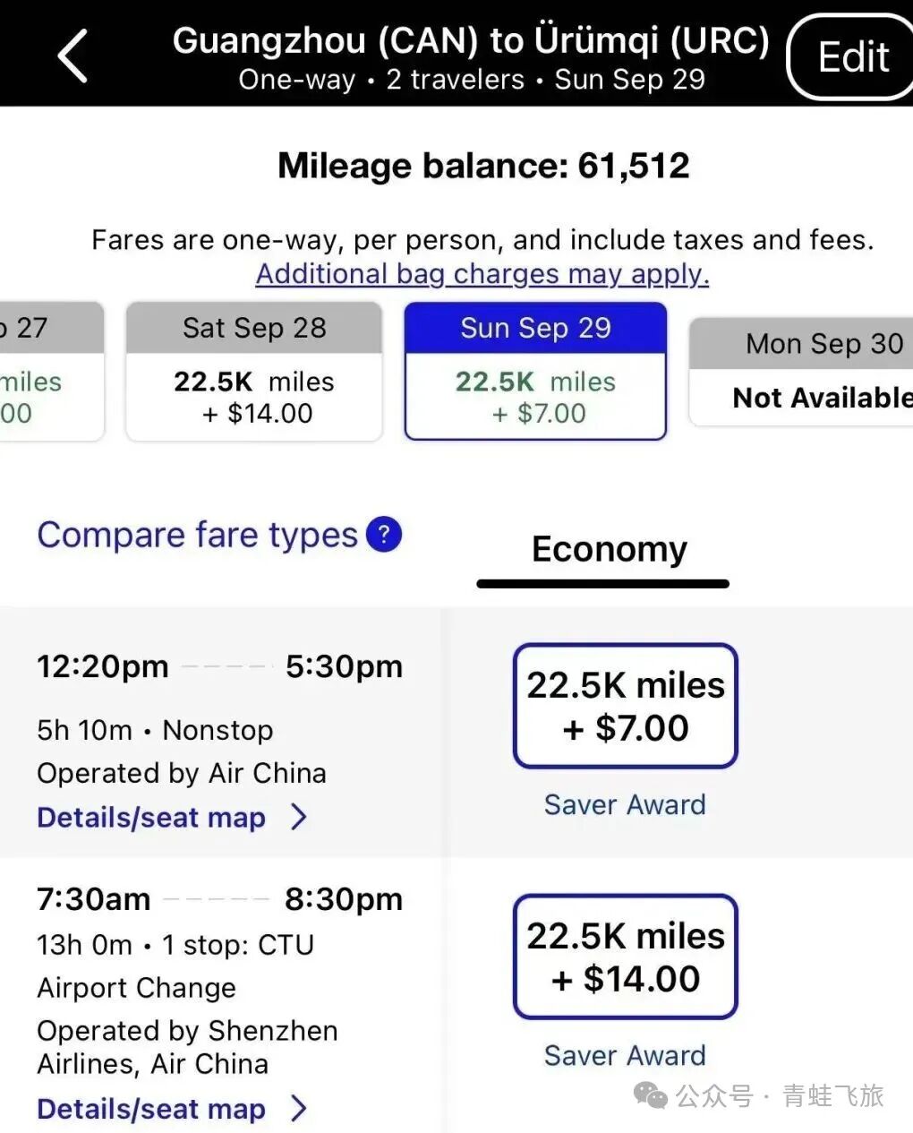Viewport: 913px width, 1133px height.
Task: Choose the 22.5K miles + $14.00 fare
Action: pos(625,957)
